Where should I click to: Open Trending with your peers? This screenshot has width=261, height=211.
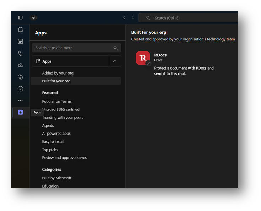pos(62,118)
